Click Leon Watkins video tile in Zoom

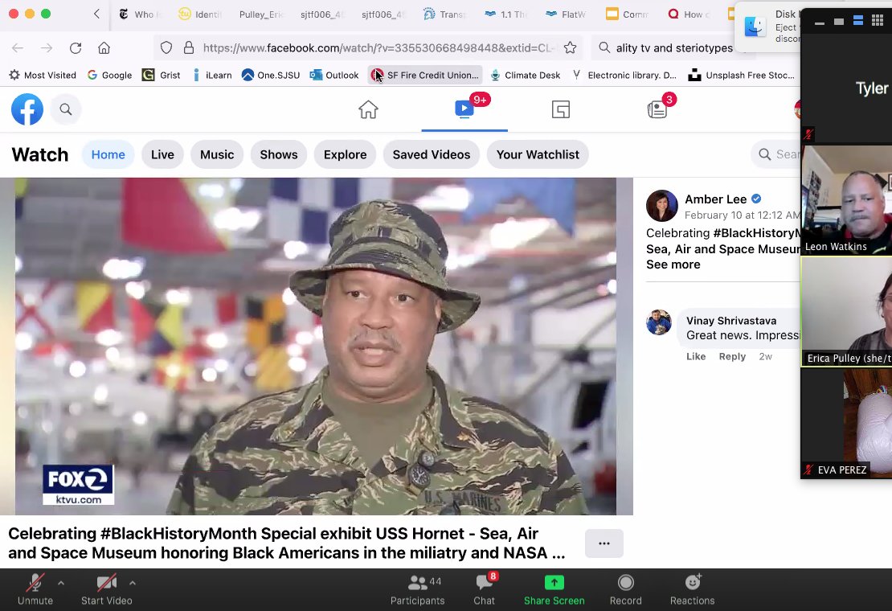point(846,199)
